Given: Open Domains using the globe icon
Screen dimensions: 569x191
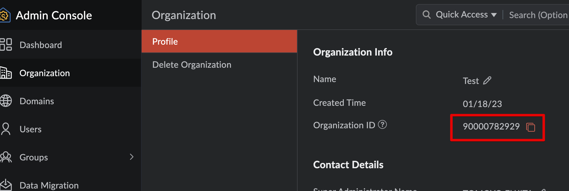Looking at the screenshot, I should pos(6,101).
